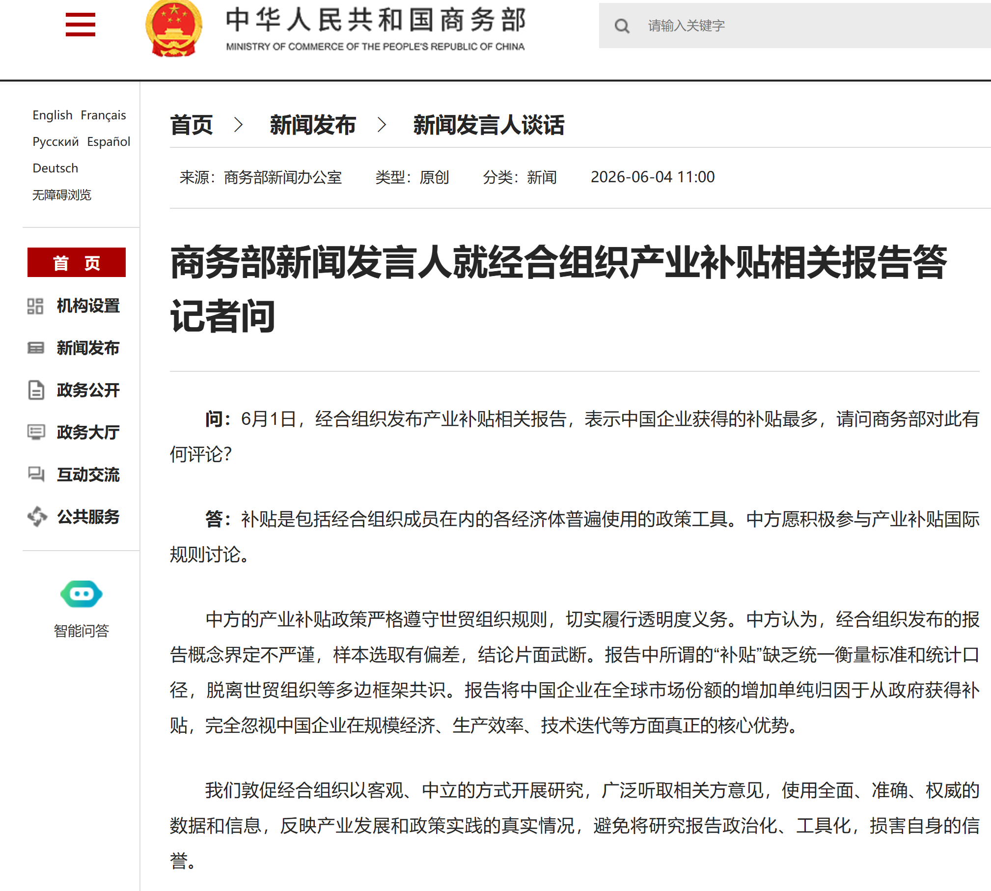This screenshot has width=991, height=891.
Task: Click the 互动交流 chat bubbles icon
Action: (36, 474)
